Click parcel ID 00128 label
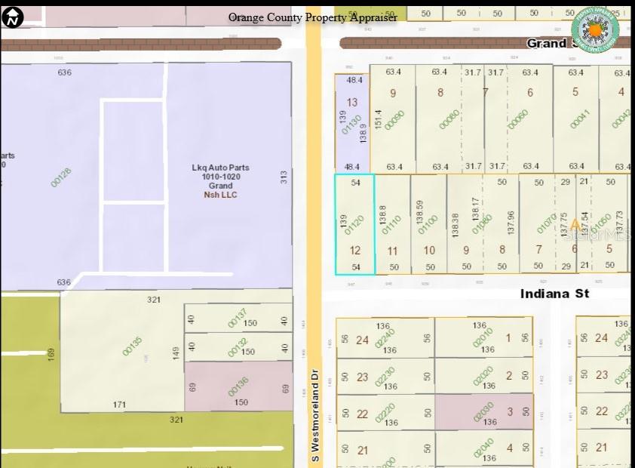Image resolution: width=635 pixels, height=468 pixels. click(x=60, y=177)
